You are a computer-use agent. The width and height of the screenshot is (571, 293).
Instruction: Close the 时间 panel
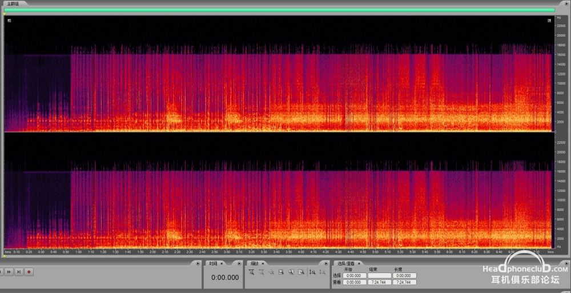pyautogui.click(x=222, y=263)
